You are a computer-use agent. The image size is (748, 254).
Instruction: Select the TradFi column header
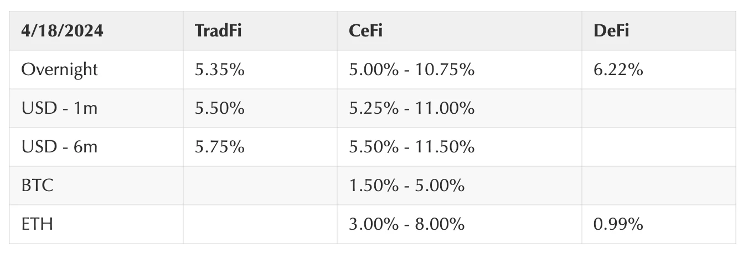260,31
